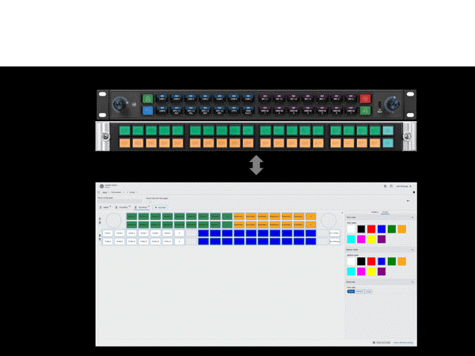Viewport: 475px width, 356px height.
Task: Switch to the underlined right-hand tab in the side panel
Action: (x=385, y=212)
